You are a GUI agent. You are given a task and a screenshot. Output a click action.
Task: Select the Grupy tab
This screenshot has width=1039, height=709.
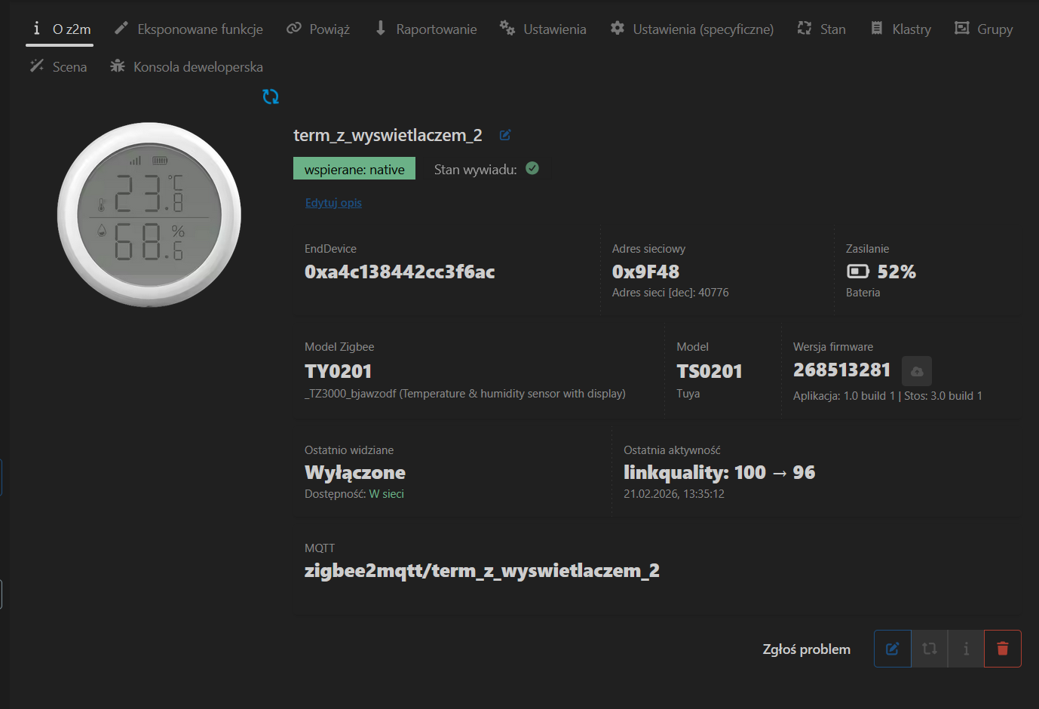[x=984, y=29]
